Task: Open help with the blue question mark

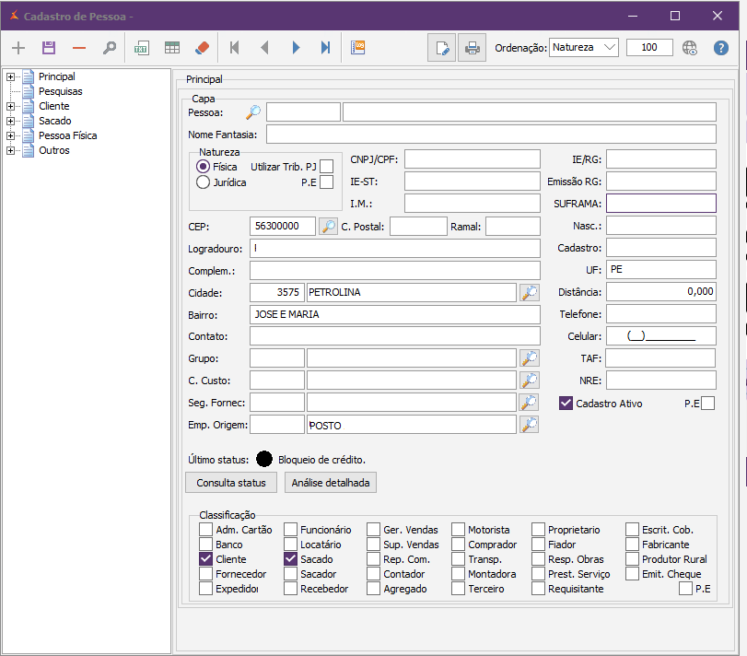Action: click(721, 48)
